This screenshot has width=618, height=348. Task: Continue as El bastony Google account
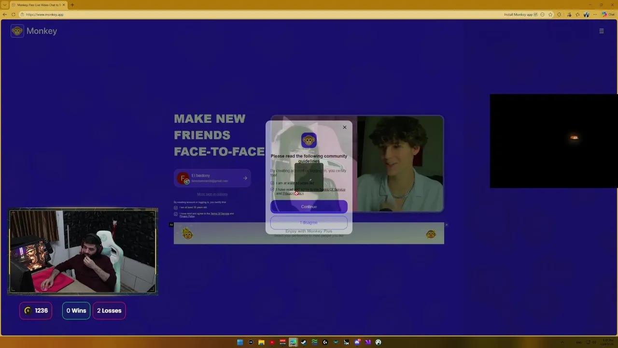(212, 178)
